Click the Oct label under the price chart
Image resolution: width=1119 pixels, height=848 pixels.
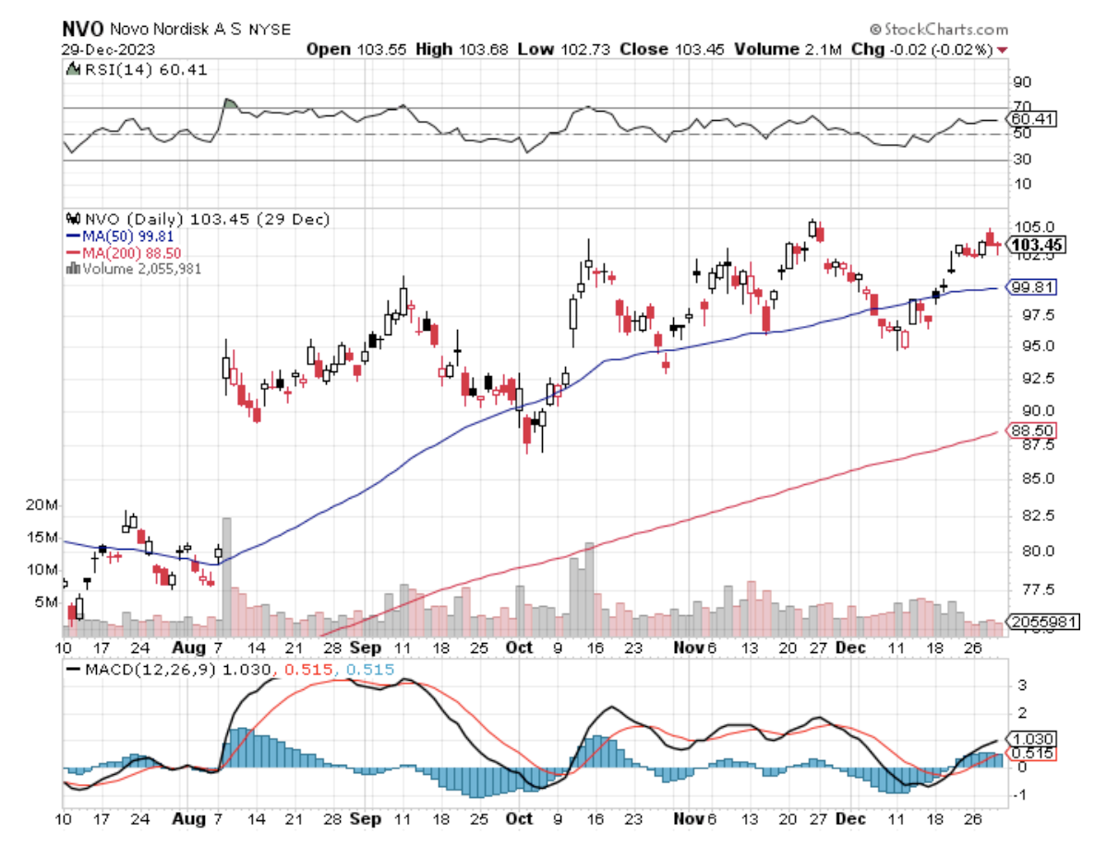(520, 648)
